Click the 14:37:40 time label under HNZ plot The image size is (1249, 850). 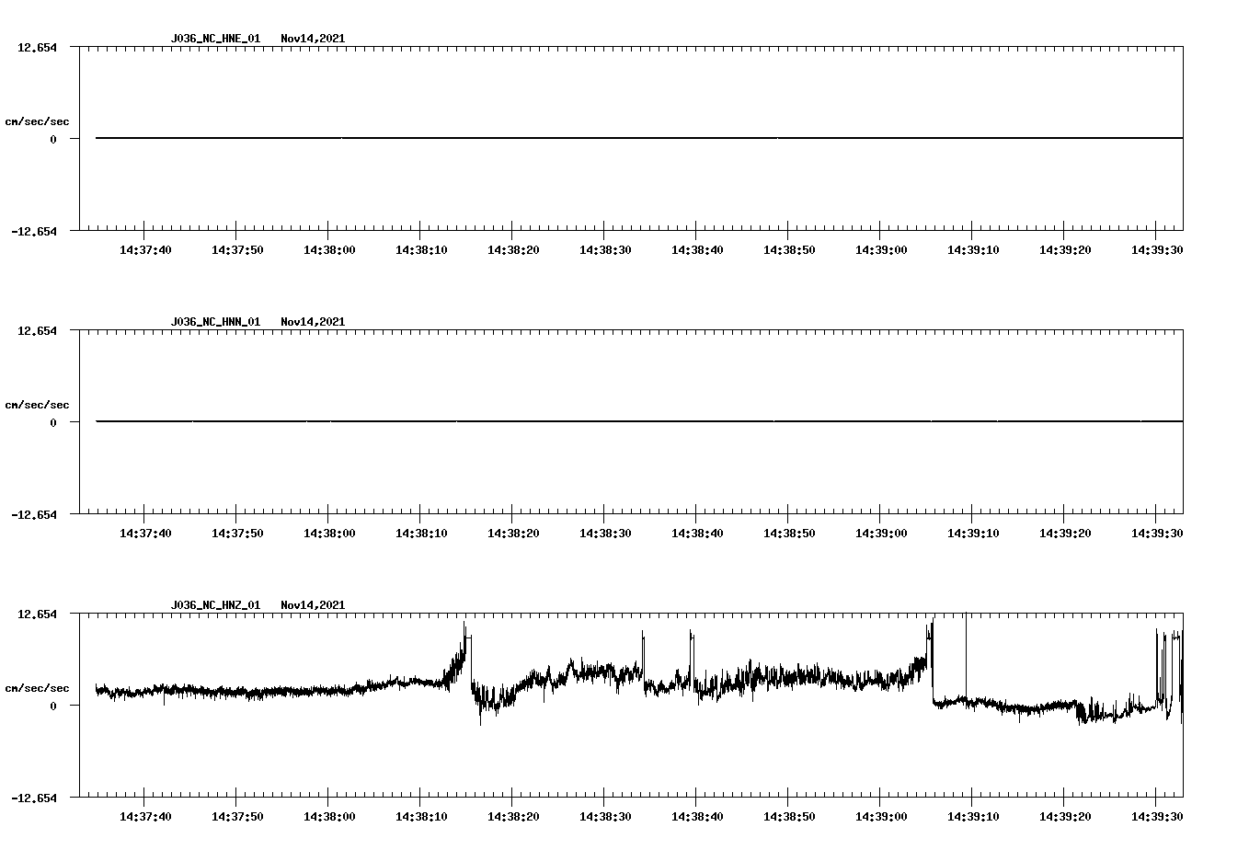[x=145, y=817]
